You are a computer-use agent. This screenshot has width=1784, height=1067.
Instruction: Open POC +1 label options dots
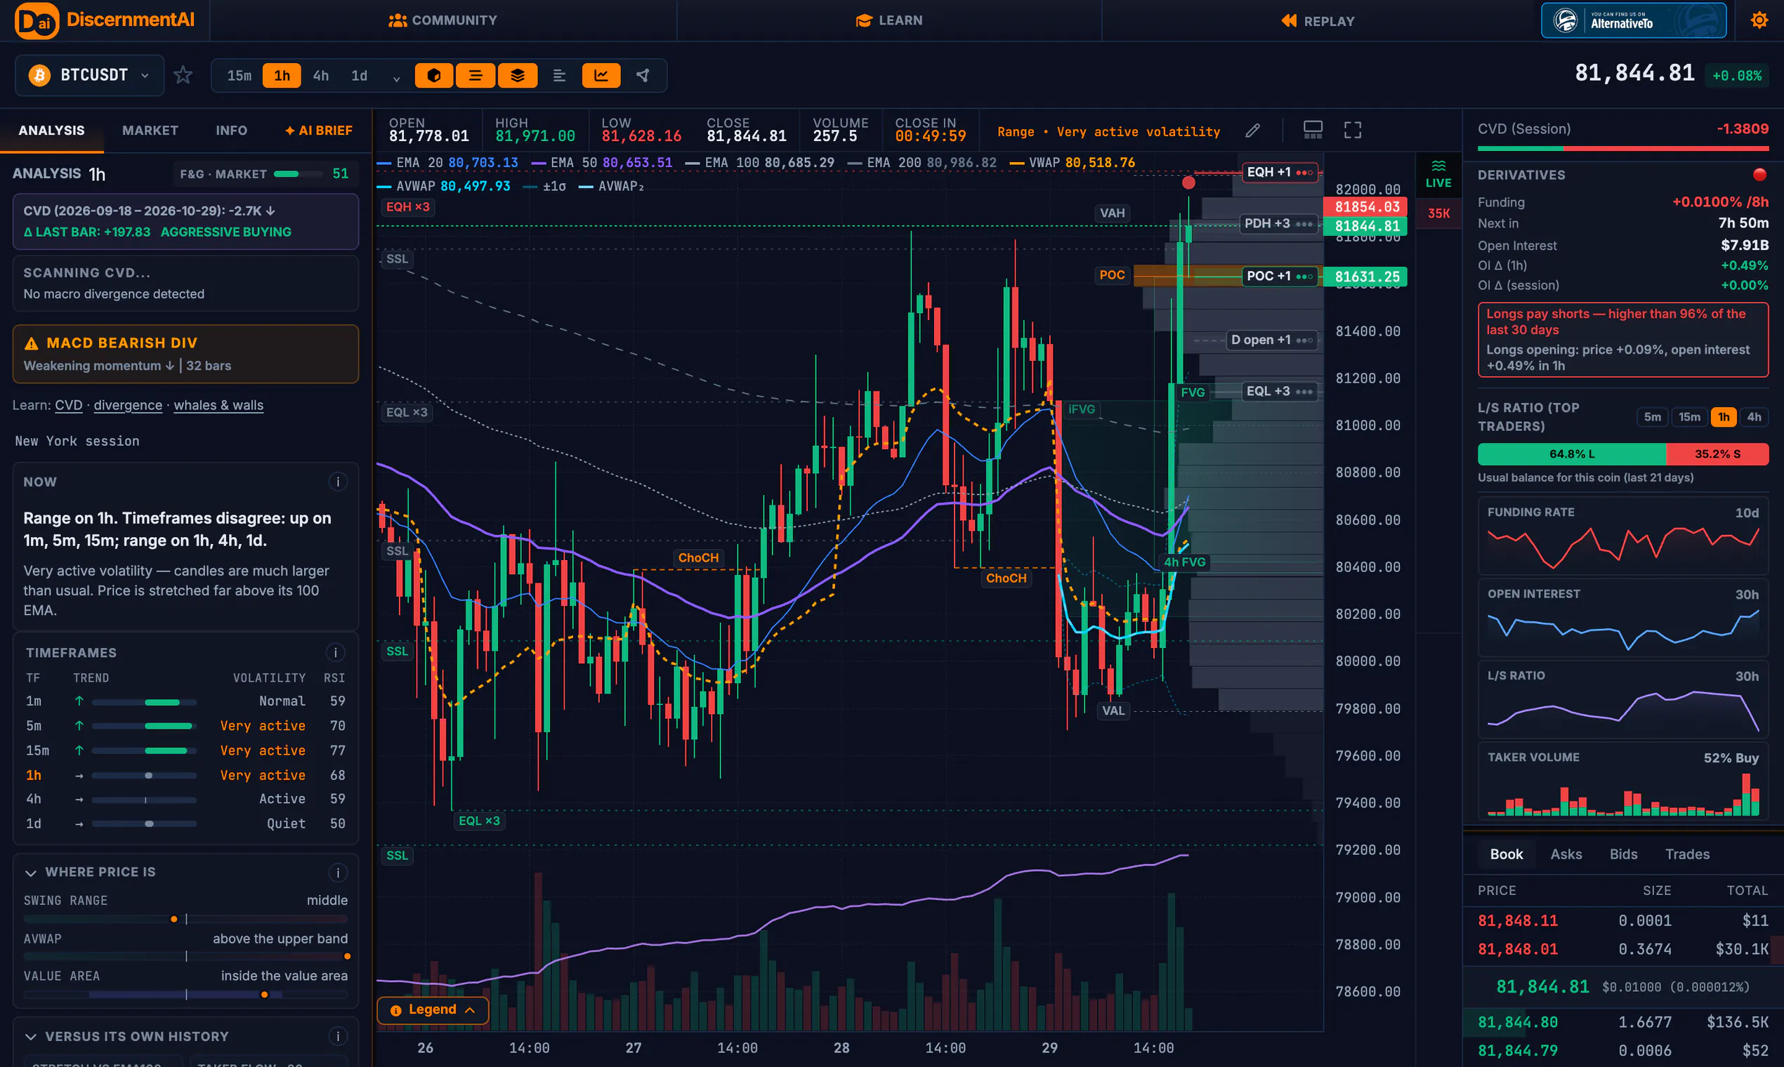[1304, 277]
